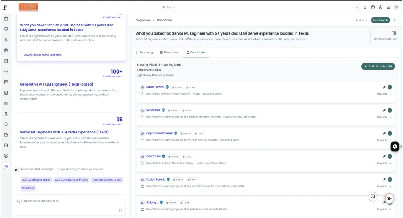Thumbs down Niladri Das candidate
Viewport: 403px width, 218px height.
[384, 110]
